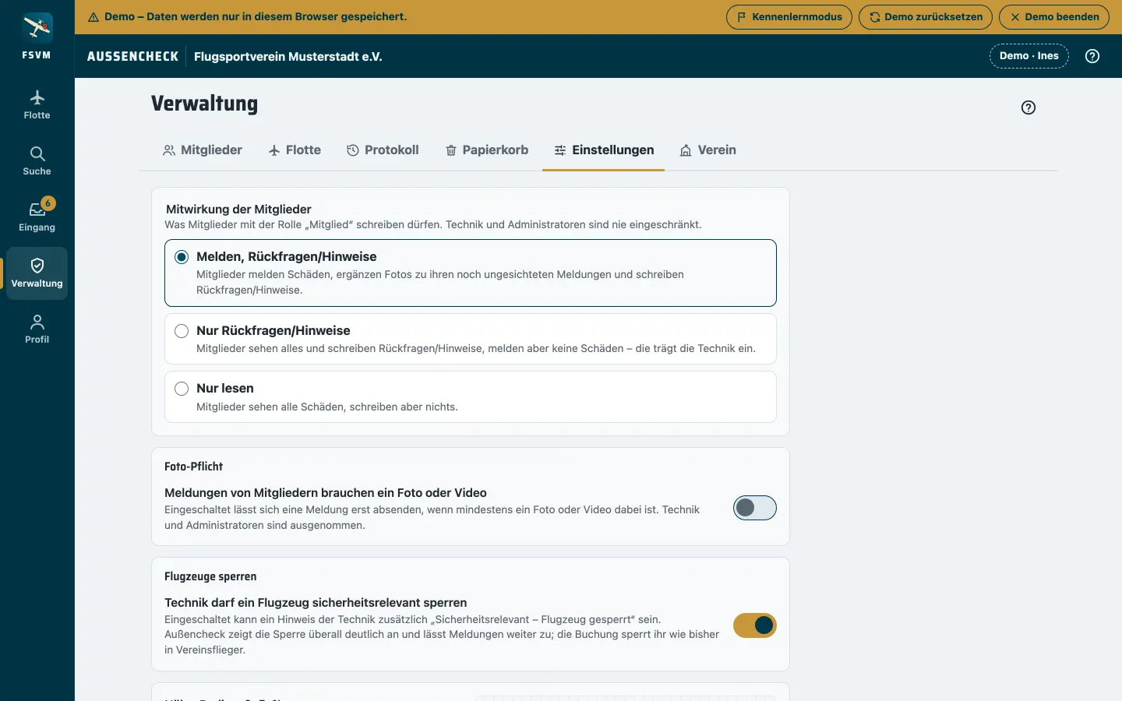This screenshot has width=1122, height=701.
Task: Disable the Flugzeug sperren toggle
Action: click(x=755, y=625)
